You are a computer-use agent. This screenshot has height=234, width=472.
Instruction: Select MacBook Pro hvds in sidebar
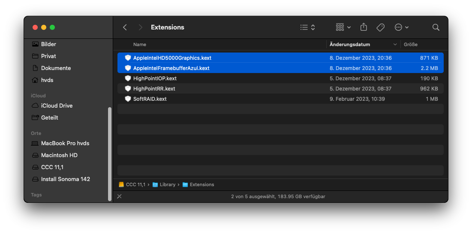coord(65,143)
